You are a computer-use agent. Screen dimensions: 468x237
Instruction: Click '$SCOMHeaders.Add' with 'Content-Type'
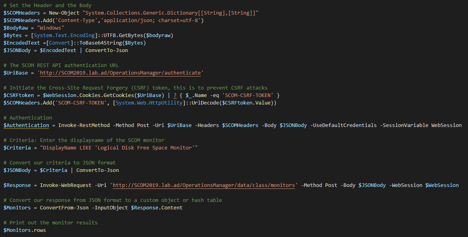[x=28, y=20]
